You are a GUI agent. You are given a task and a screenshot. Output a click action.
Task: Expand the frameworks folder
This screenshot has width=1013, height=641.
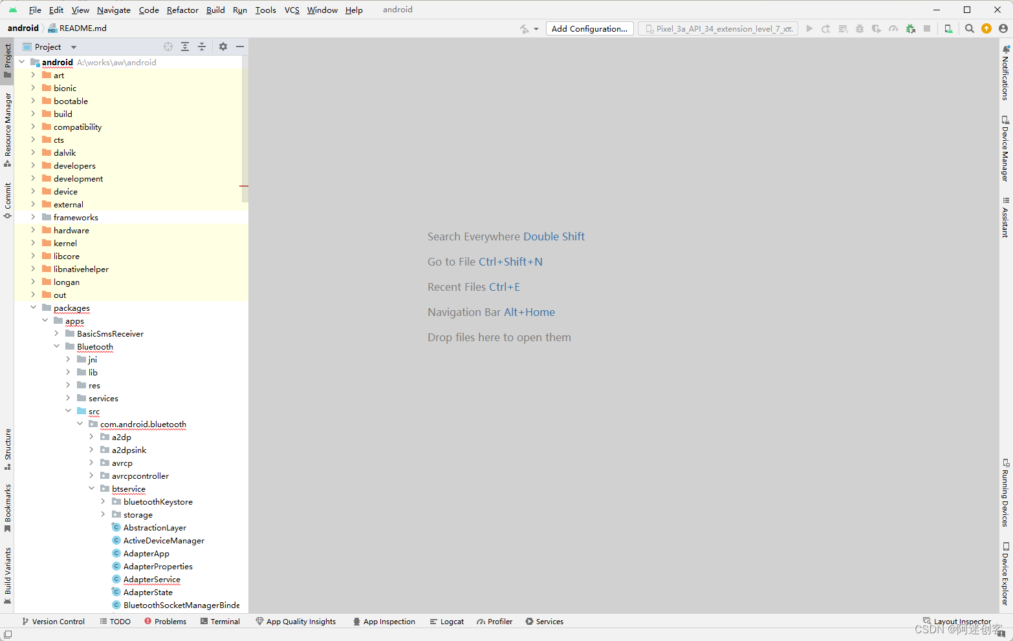click(x=34, y=217)
